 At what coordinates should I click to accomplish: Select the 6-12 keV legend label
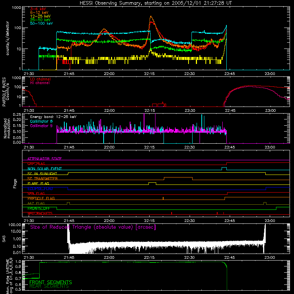click(39, 12)
